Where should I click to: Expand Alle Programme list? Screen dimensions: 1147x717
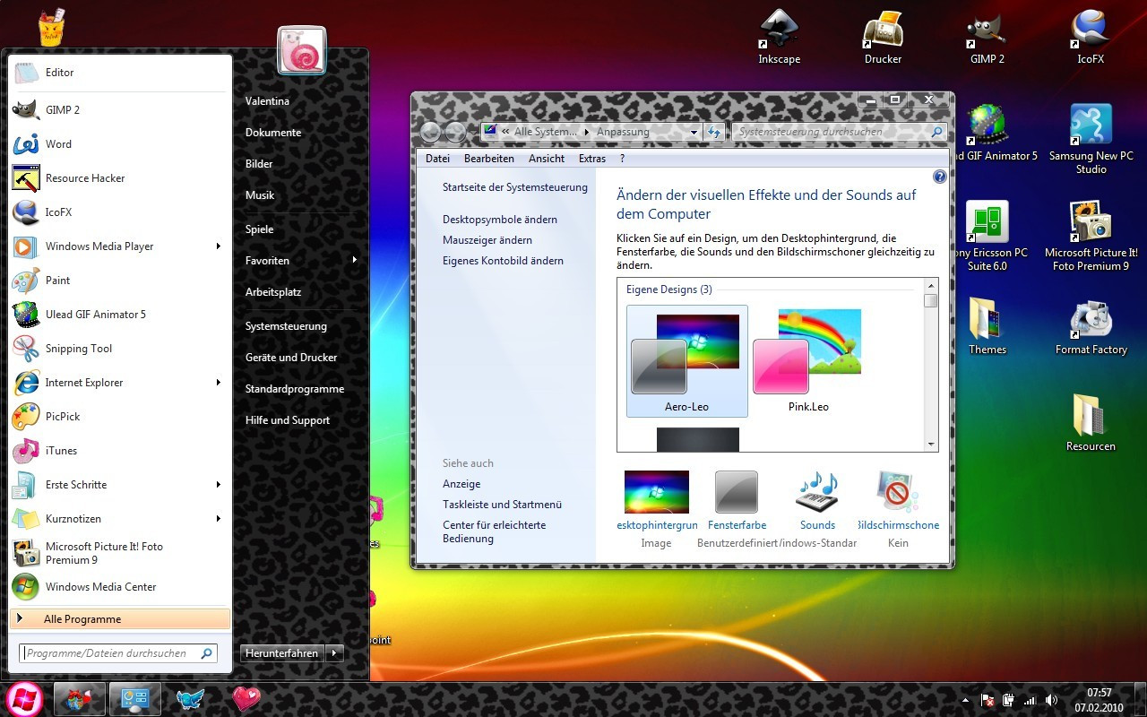[119, 618]
